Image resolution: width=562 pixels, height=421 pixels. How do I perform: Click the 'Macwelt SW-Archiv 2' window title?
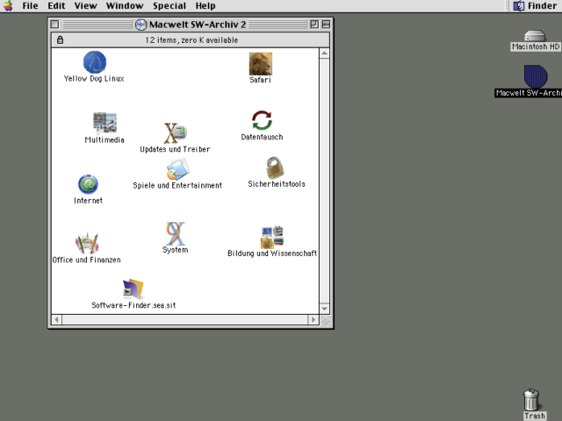click(x=198, y=25)
